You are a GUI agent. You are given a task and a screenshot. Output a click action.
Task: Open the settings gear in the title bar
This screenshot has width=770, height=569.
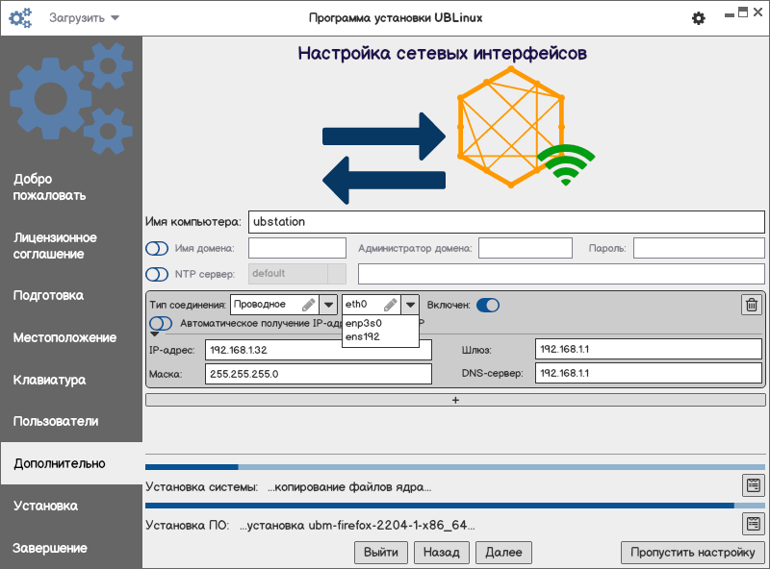click(699, 18)
